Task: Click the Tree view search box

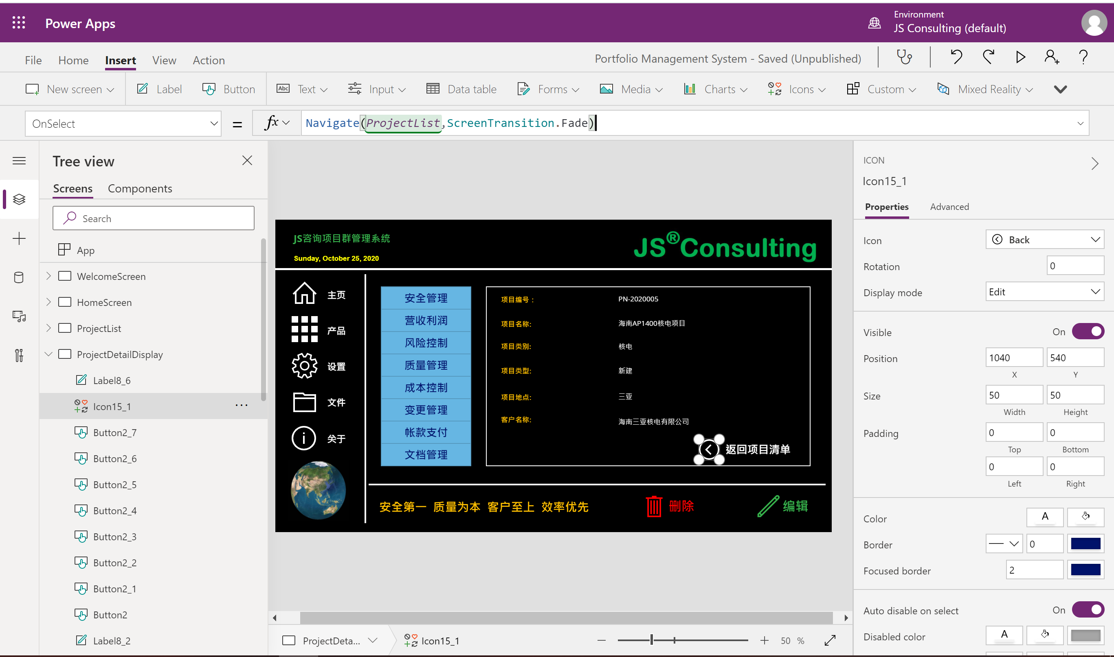Action: pos(154,218)
